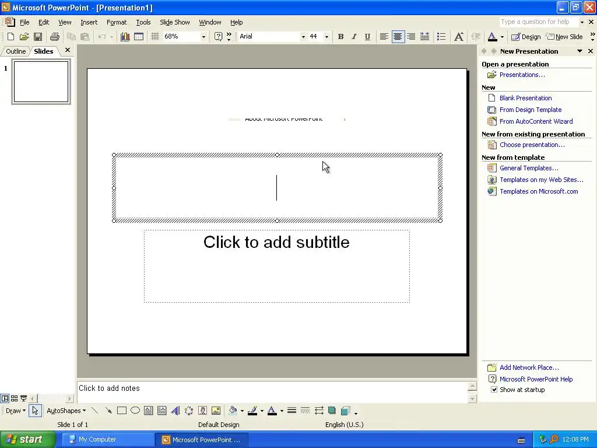Screen dimensions: 597x448
Task: Insert Picture from file icon
Action: point(216,411)
